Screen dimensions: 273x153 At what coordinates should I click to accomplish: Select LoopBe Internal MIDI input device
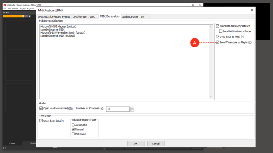click(x=52, y=29)
